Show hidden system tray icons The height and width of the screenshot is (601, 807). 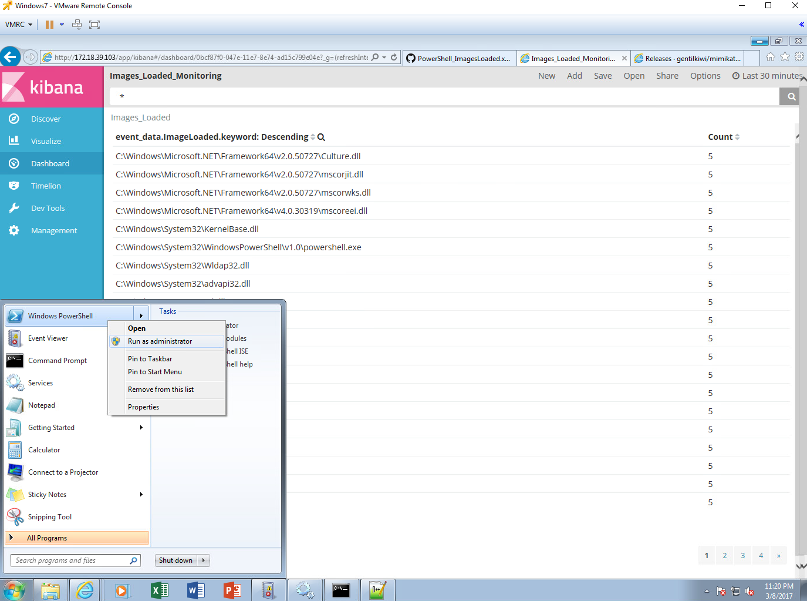(x=707, y=591)
